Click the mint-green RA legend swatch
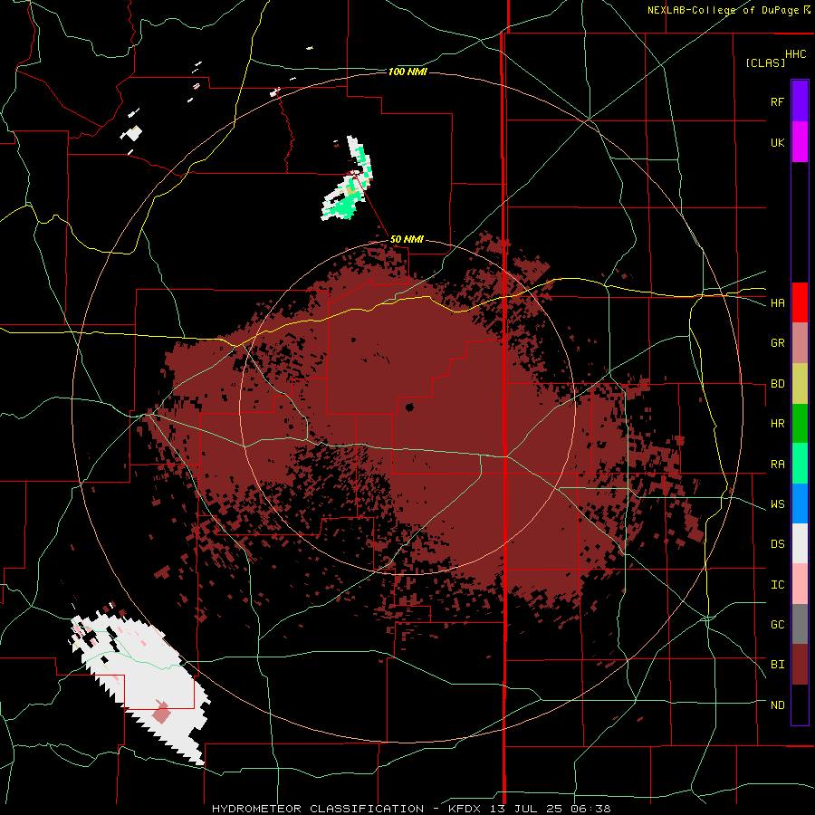 [800, 464]
